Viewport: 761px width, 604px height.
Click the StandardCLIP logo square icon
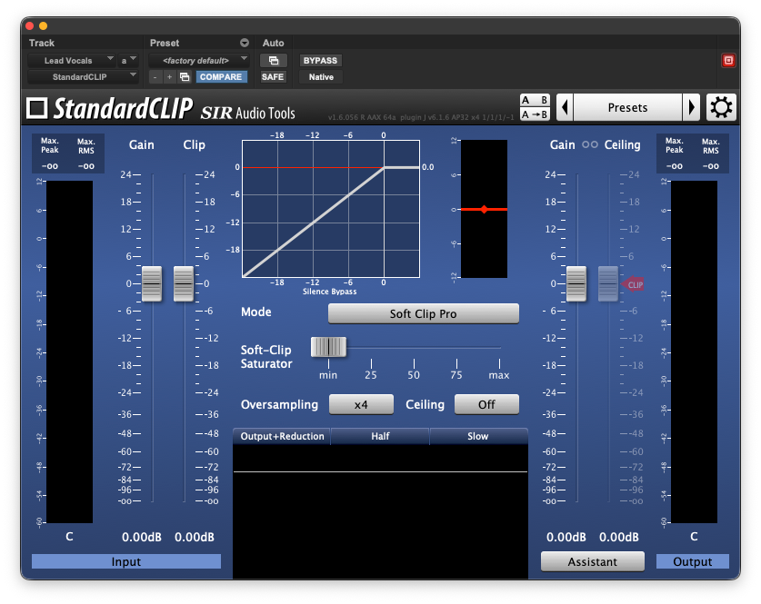[x=35, y=107]
